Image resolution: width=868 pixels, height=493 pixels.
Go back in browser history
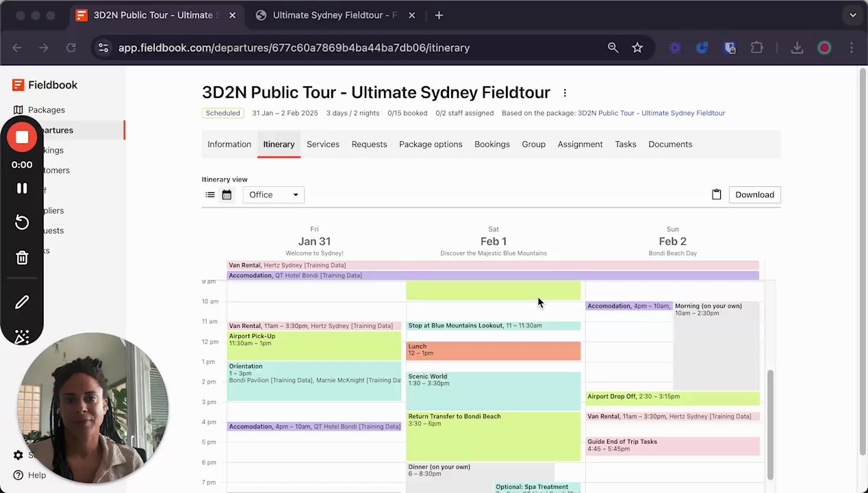(x=17, y=48)
